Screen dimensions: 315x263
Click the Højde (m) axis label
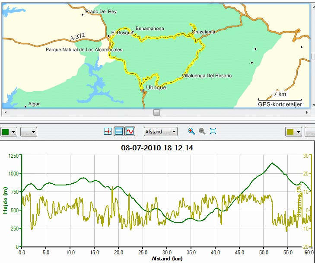5,200
